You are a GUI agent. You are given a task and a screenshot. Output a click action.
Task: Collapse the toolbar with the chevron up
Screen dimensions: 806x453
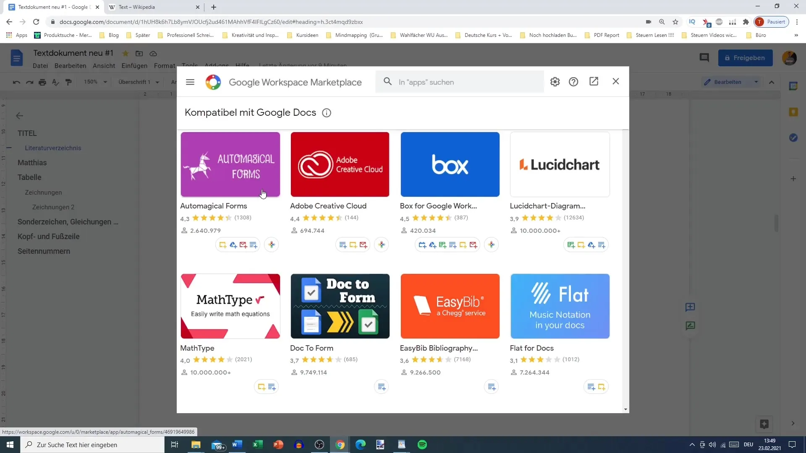[772, 82]
